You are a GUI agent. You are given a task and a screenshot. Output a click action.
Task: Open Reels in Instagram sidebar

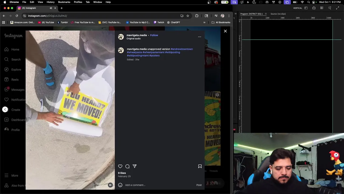[x=12, y=79]
